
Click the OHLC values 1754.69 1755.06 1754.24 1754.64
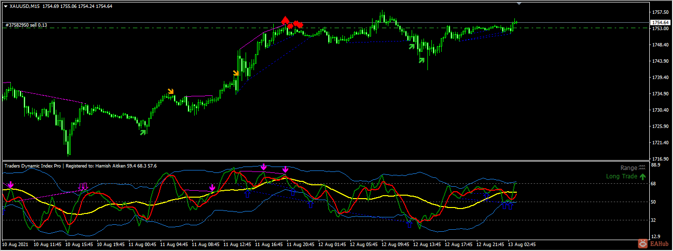click(x=78, y=6)
